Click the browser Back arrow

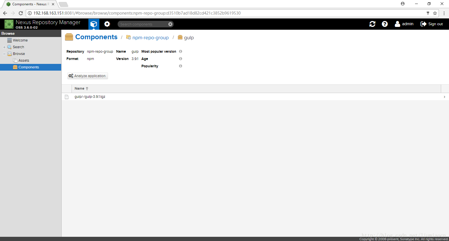(x=5, y=13)
